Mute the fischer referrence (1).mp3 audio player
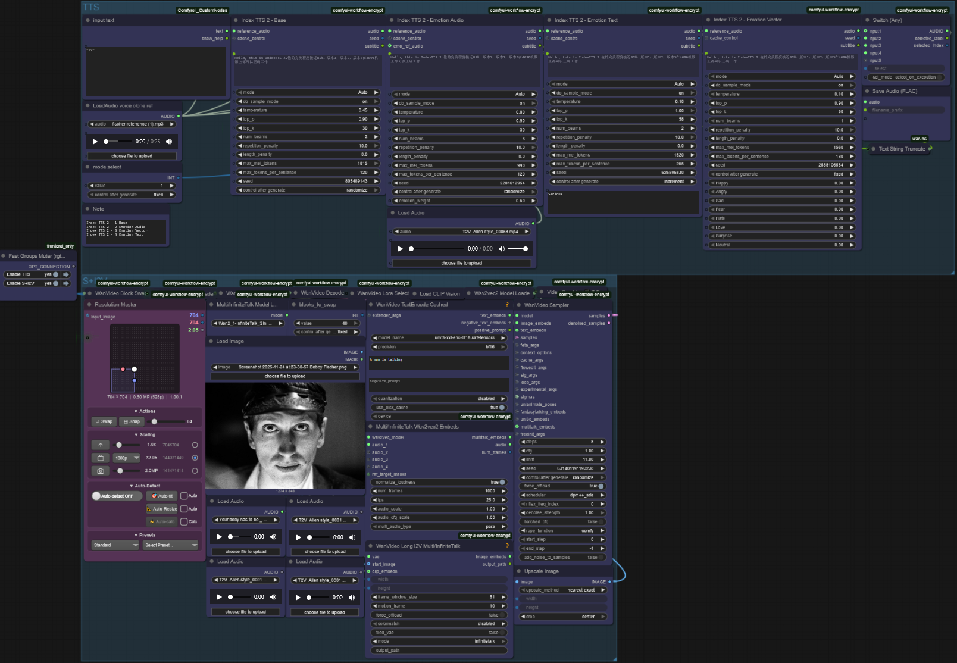957x663 pixels. coord(169,142)
